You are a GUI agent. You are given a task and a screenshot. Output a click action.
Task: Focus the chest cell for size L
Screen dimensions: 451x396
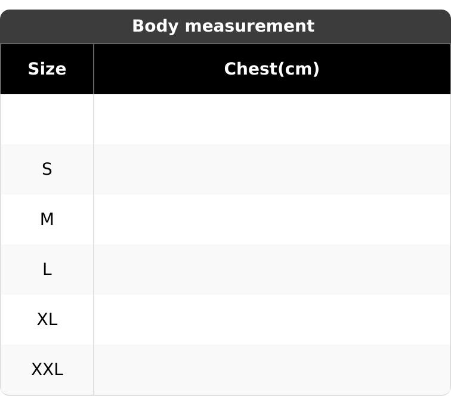click(x=271, y=270)
